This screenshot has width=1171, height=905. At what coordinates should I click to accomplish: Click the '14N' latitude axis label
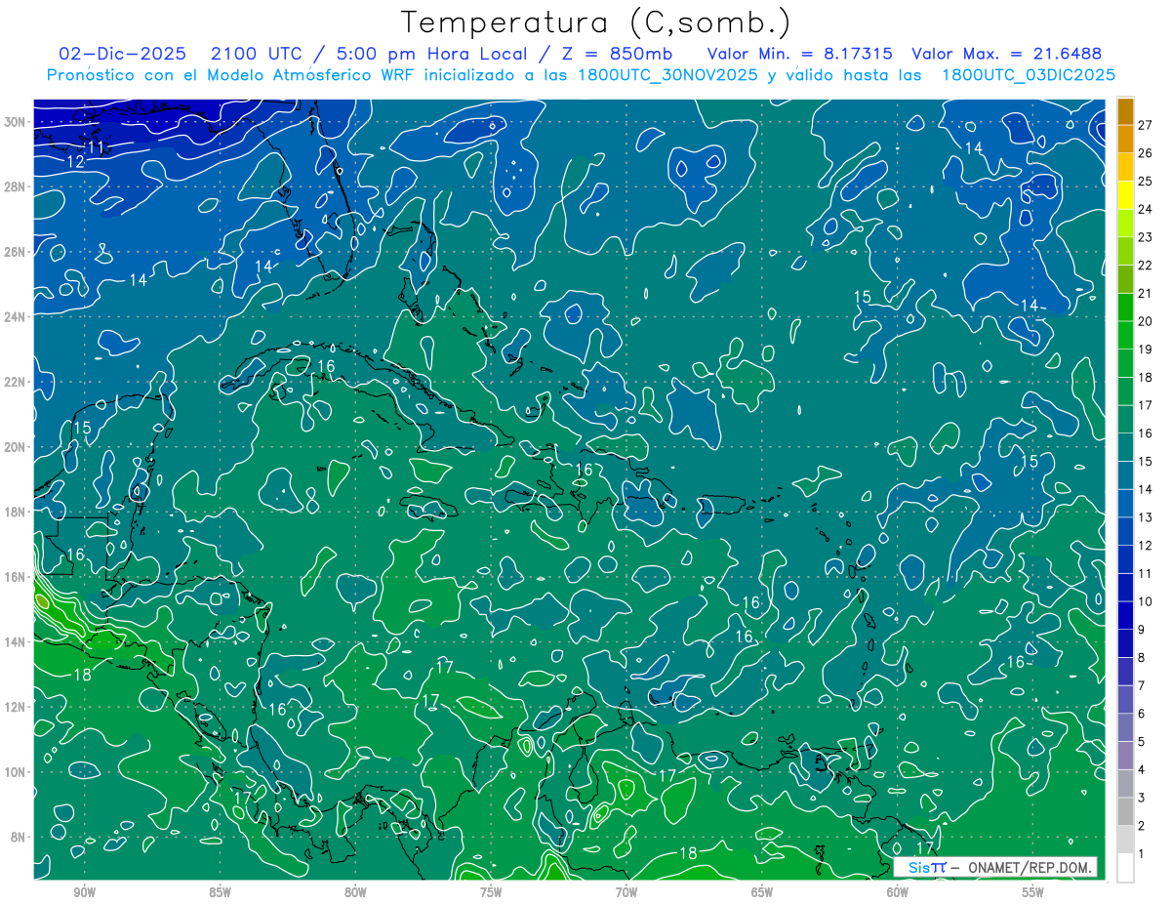coord(16,641)
